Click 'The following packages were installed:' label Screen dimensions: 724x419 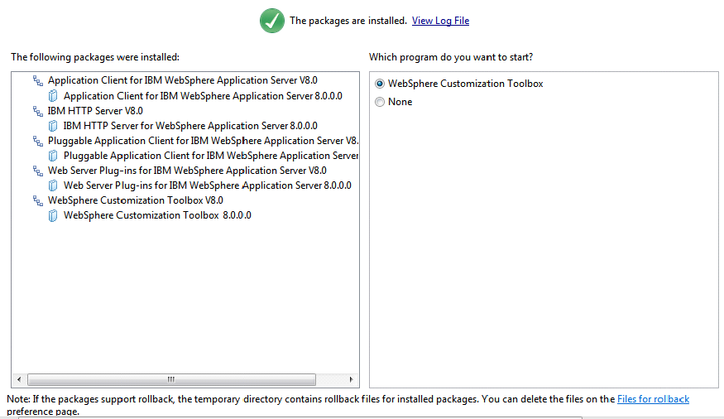95,57
